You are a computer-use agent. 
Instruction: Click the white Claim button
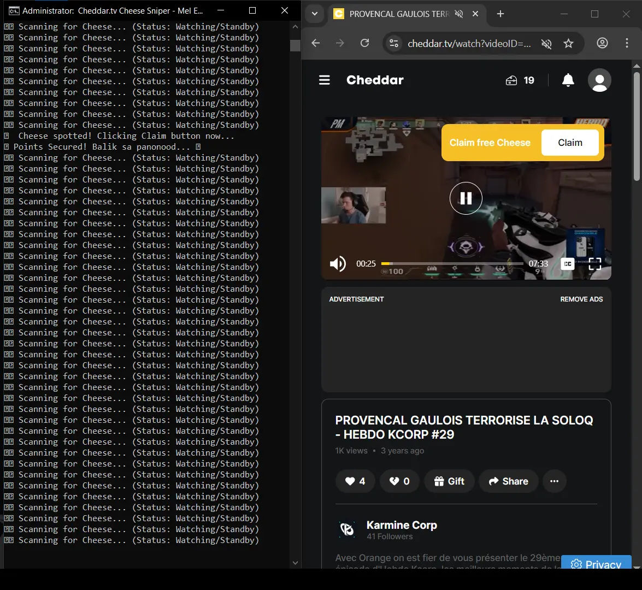click(570, 143)
